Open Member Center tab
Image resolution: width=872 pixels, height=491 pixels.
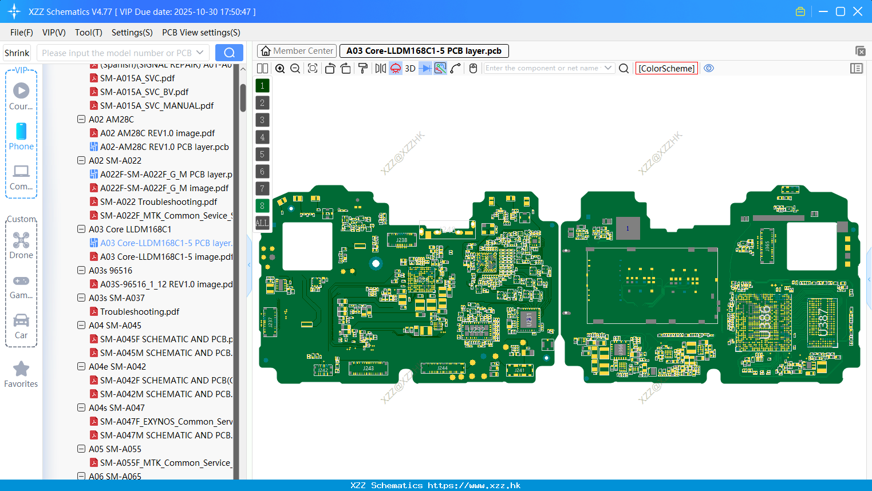(297, 51)
